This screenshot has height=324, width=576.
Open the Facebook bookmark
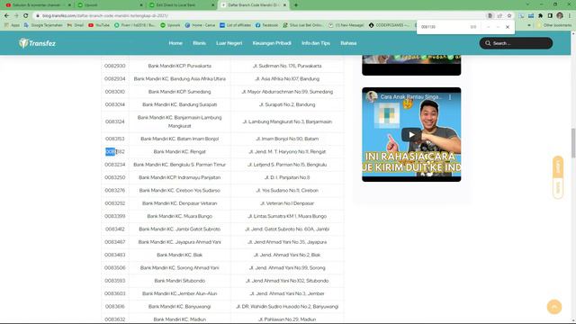(266, 25)
